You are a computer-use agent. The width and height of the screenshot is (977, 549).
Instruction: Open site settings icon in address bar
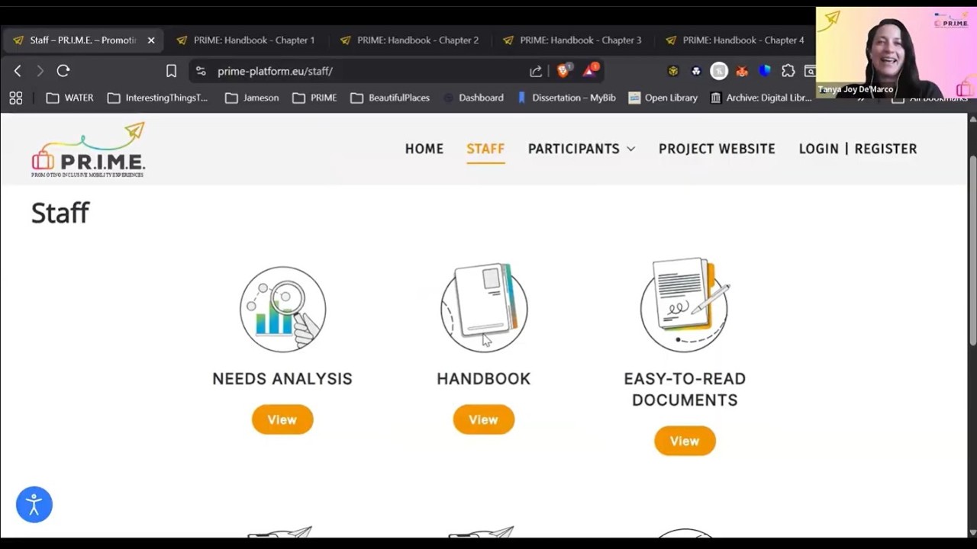(201, 71)
